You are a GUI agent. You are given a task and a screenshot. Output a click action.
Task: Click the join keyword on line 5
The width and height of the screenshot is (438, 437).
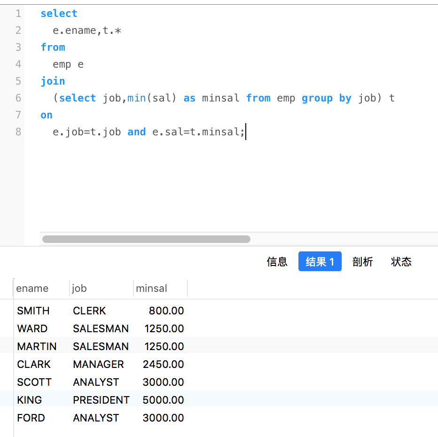[x=53, y=81]
